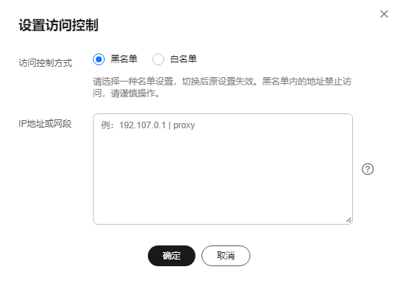Click the hint line 问，请谨慎操作
Screen dimensions: 399x284
[126, 93]
